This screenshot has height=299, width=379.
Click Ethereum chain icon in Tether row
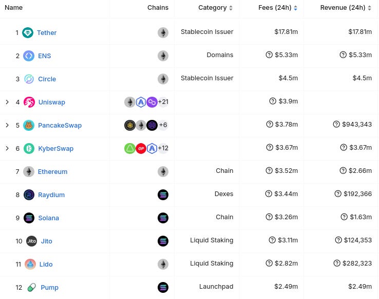[163, 33]
